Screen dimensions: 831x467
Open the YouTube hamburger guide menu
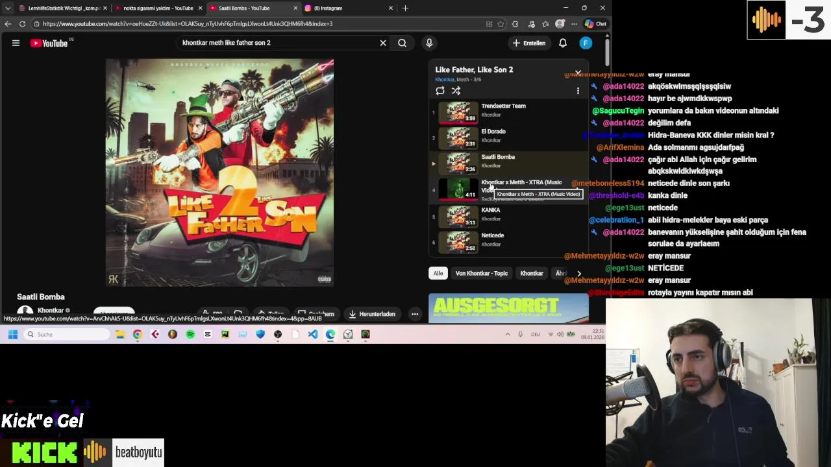coord(16,43)
